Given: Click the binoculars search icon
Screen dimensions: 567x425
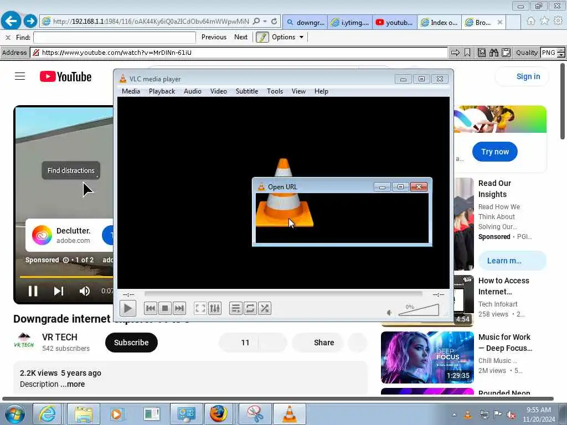Looking at the screenshot, I should pos(493,53).
